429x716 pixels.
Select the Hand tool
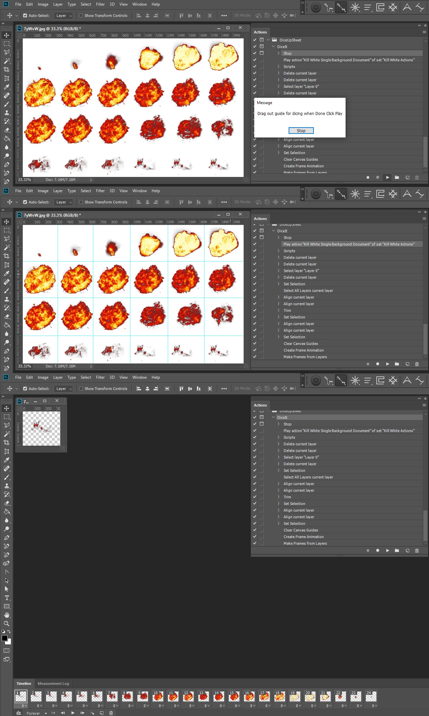pos(7,615)
